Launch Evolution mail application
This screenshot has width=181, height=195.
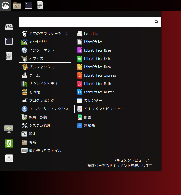117,34
